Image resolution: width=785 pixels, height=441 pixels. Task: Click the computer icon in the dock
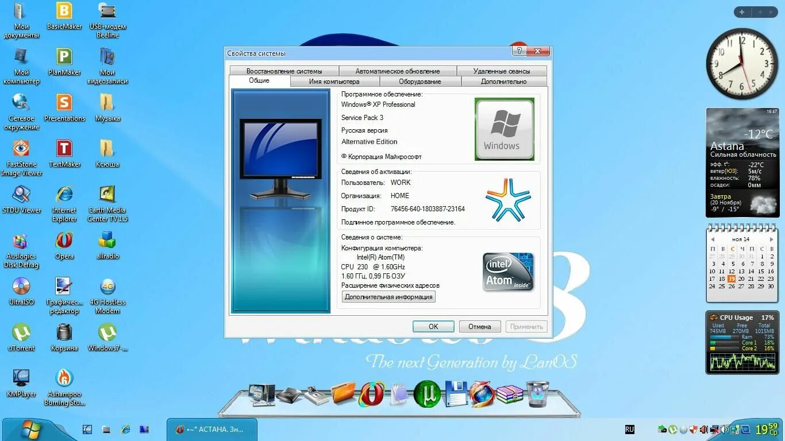tap(261, 394)
